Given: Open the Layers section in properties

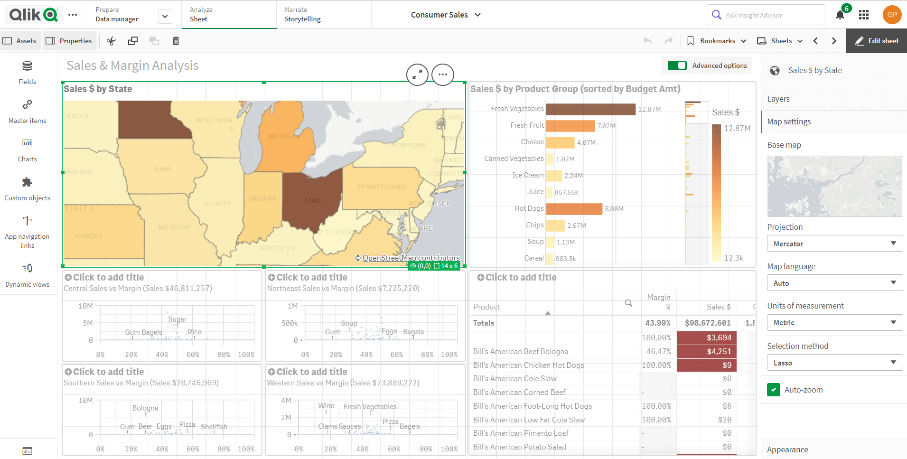Looking at the screenshot, I should click(778, 99).
